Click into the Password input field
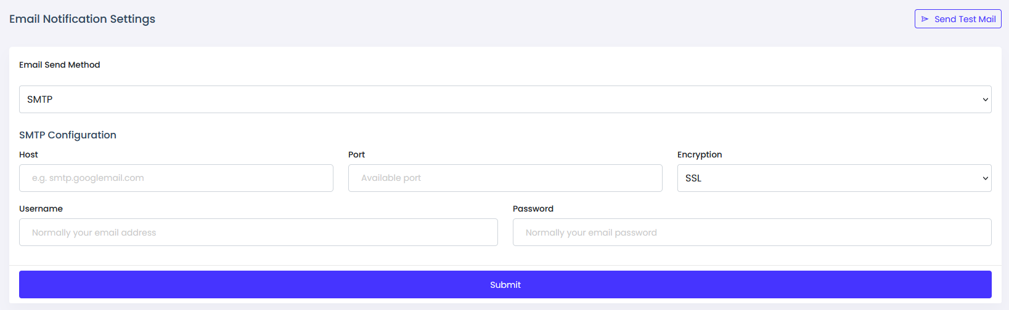This screenshot has width=1009, height=310. point(752,232)
